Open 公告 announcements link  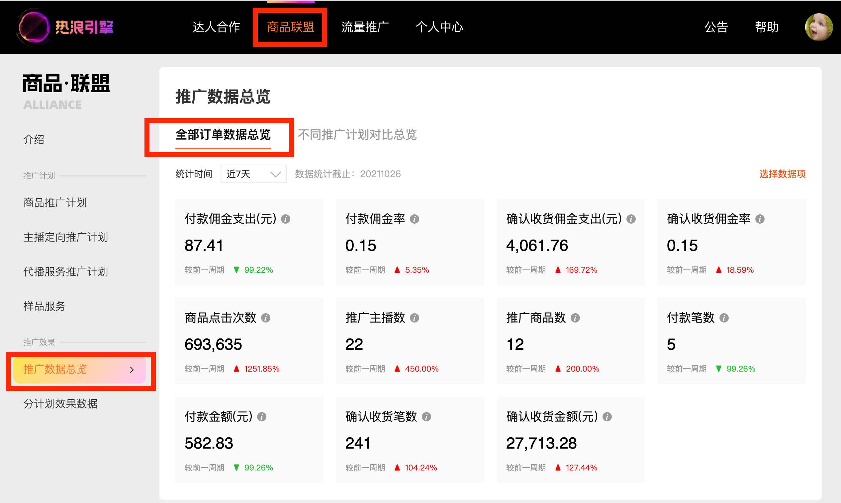coord(716,27)
